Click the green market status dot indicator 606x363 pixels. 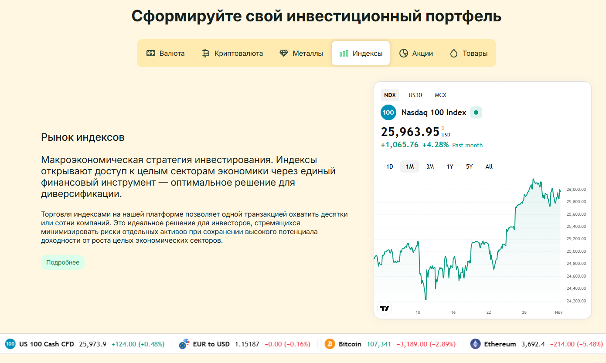pyautogui.click(x=476, y=112)
